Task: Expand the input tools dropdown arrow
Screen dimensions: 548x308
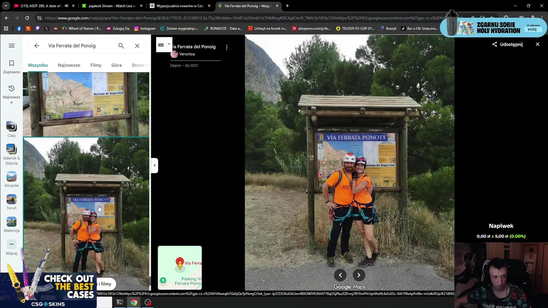Action: point(169,44)
